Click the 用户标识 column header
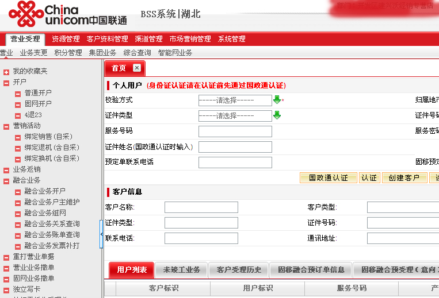 tap(258, 288)
